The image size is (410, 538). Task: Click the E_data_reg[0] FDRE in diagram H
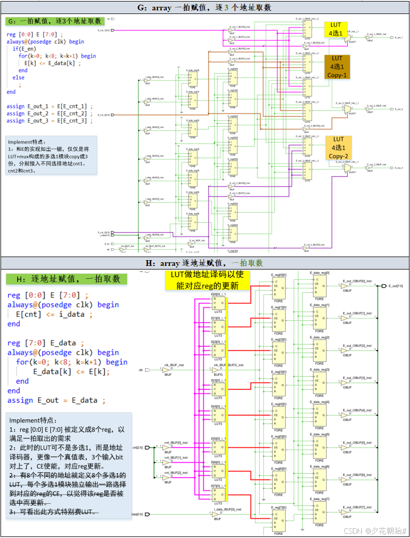pyautogui.click(x=319, y=286)
